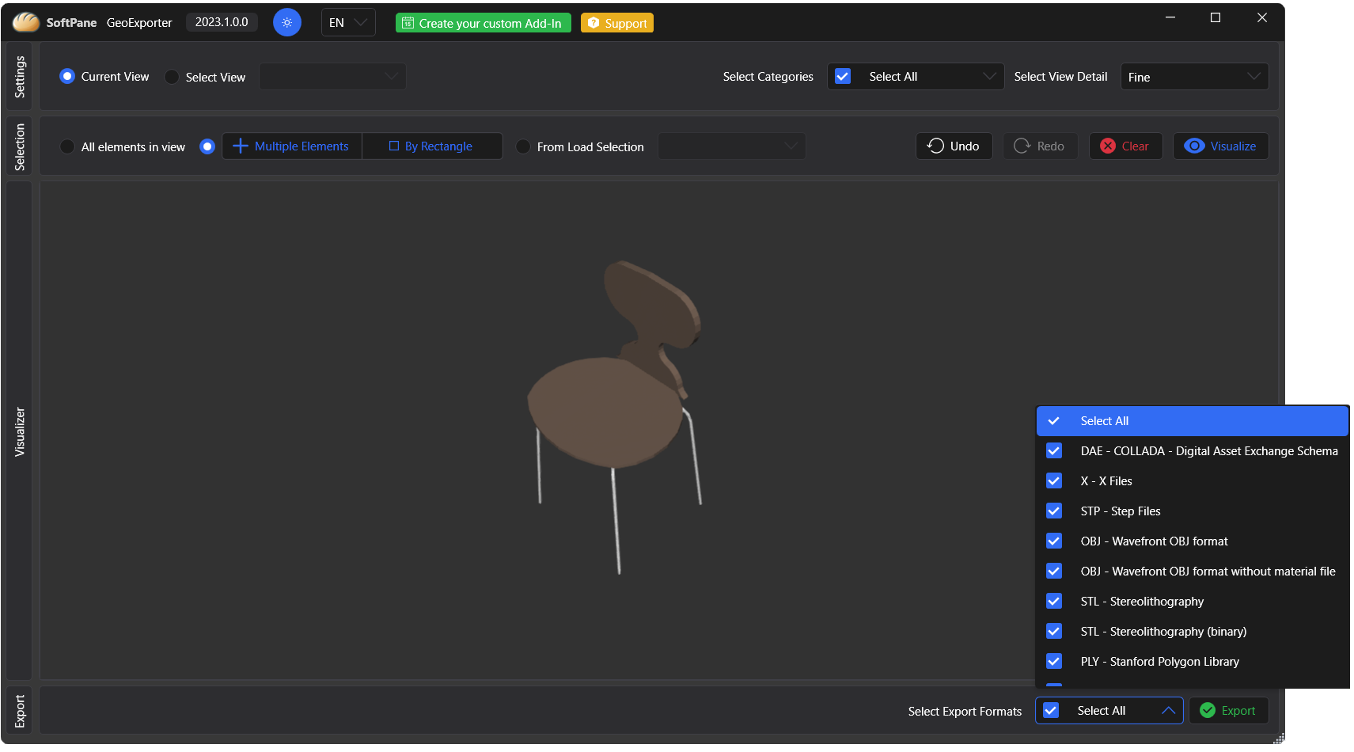Viewport: 1354px width, 752px height.
Task: Click the Select Export Formats label
Action: click(x=965, y=711)
